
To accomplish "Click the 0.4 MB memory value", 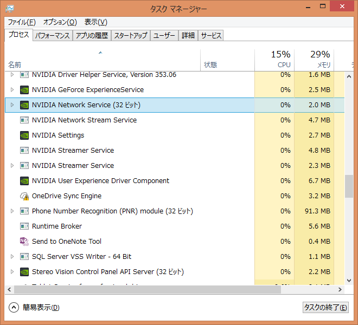I will 319,242.
